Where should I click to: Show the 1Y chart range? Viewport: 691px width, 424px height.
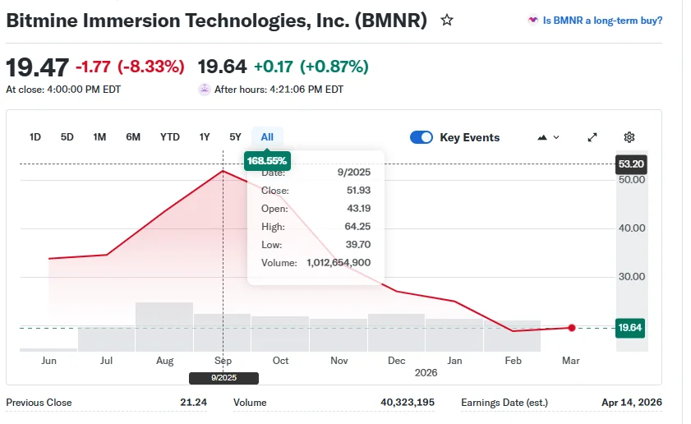click(x=205, y=137)
